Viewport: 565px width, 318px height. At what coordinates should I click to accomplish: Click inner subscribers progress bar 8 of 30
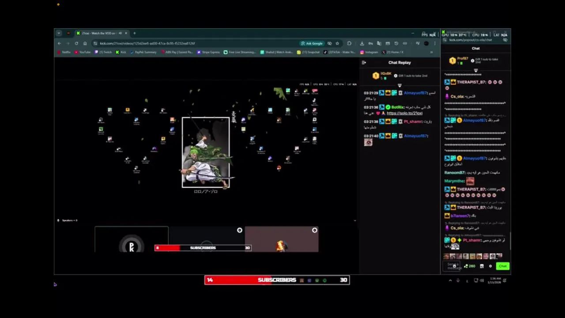[x=203, y=248]
